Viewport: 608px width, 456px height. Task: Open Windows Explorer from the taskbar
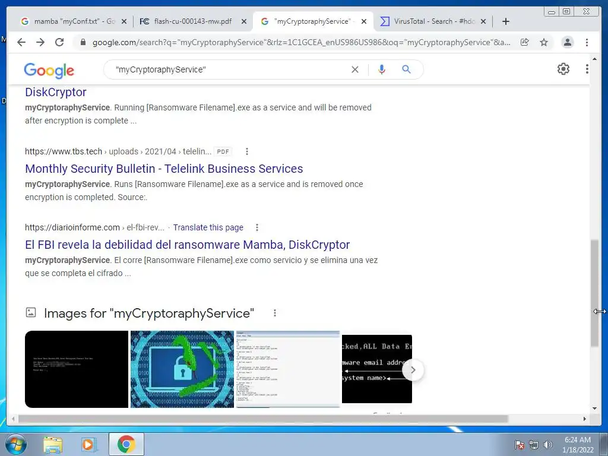(x=53, y=444)
